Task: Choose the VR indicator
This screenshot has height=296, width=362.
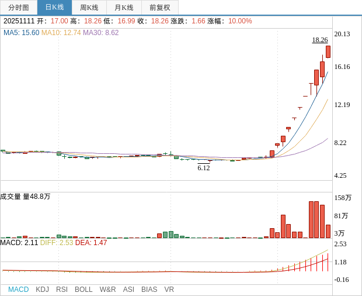Action: click(169, 290)
